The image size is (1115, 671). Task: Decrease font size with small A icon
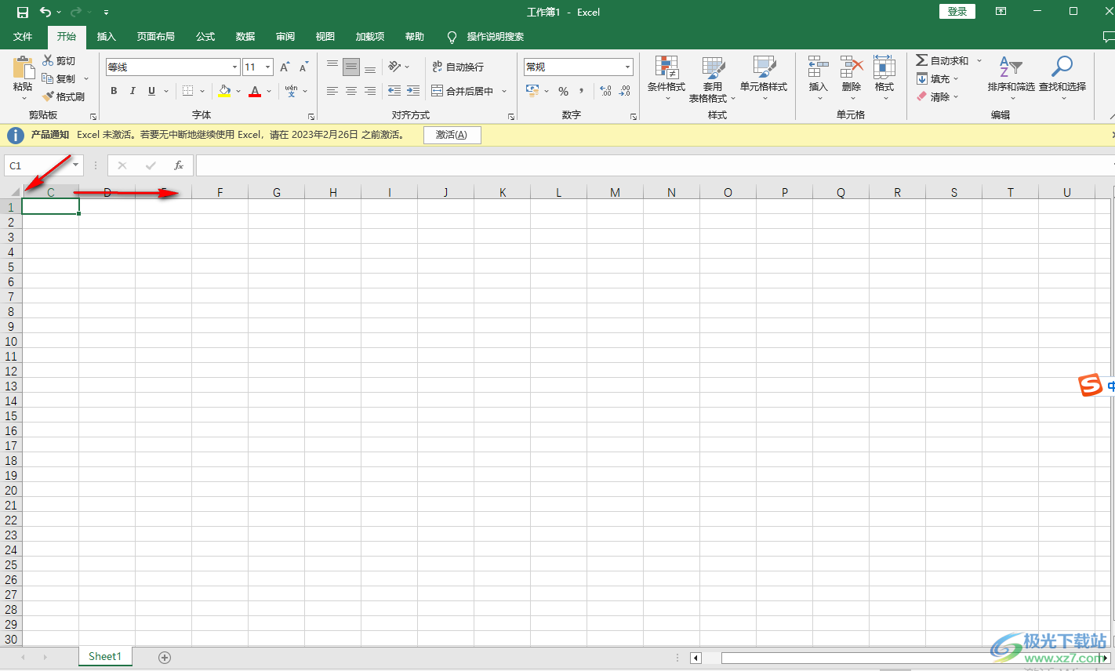303,67
